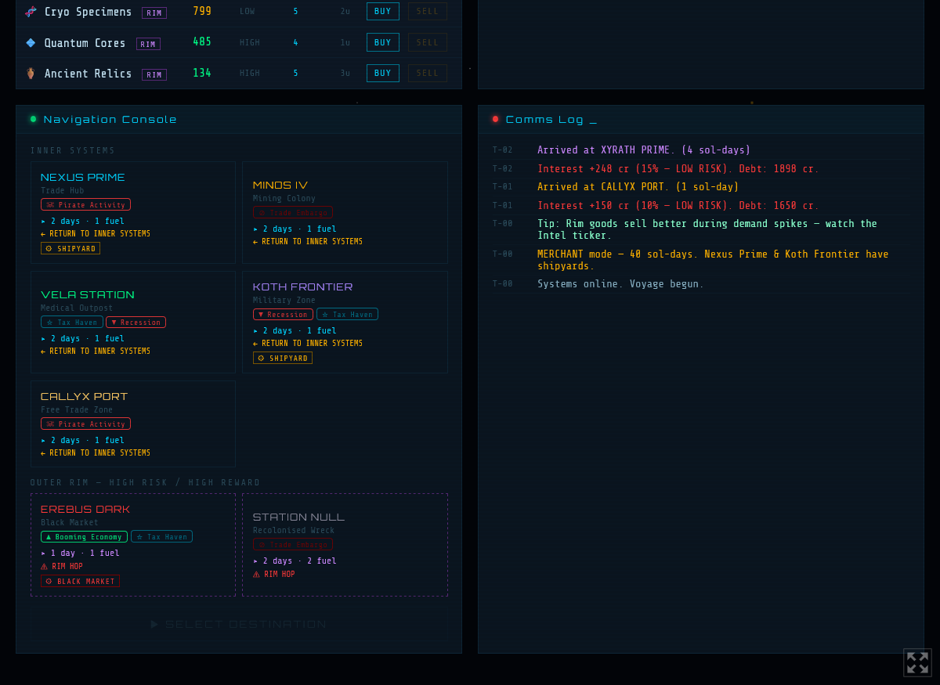Click the Quantum Cores price 485
940x685 pixels.
point(202,42)
